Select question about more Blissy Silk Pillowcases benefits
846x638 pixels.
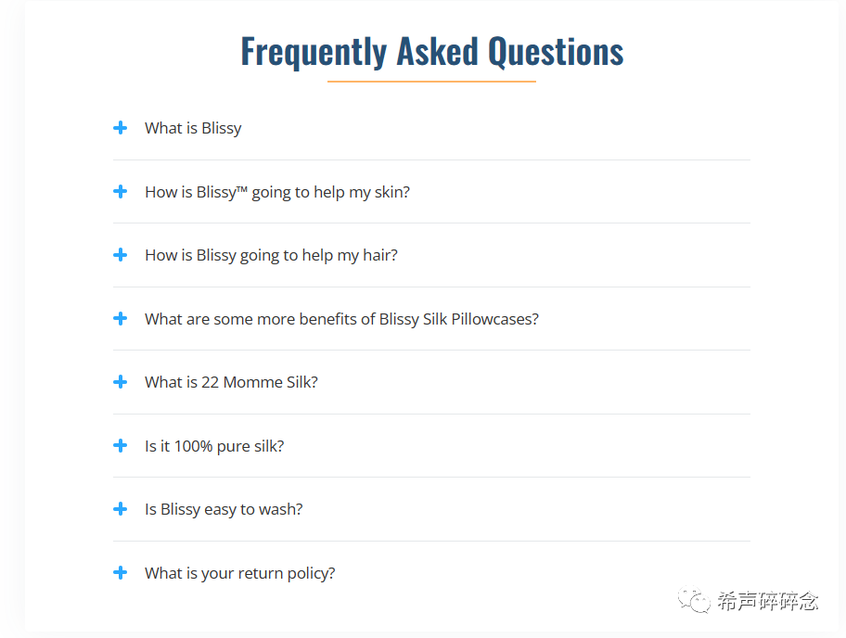click(341, 319)
